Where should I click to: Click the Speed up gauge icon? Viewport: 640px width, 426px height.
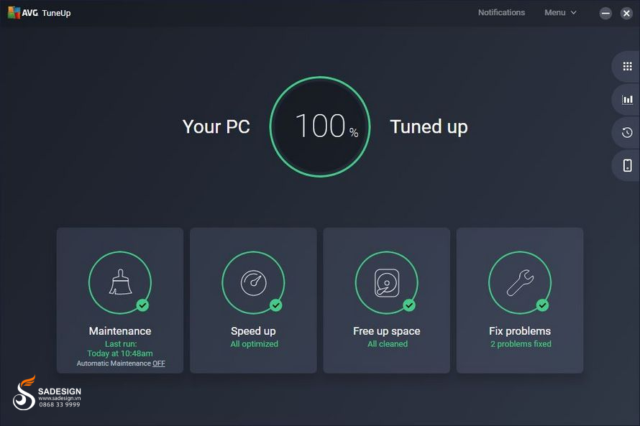click(253, 282)
